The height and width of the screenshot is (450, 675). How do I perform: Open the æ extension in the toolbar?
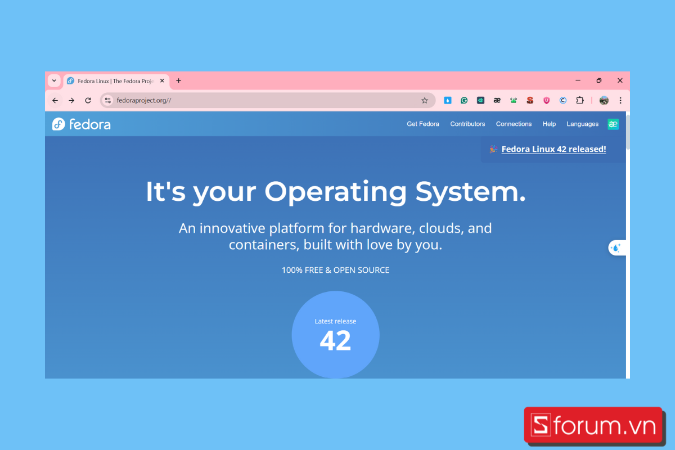pos(497,100)
